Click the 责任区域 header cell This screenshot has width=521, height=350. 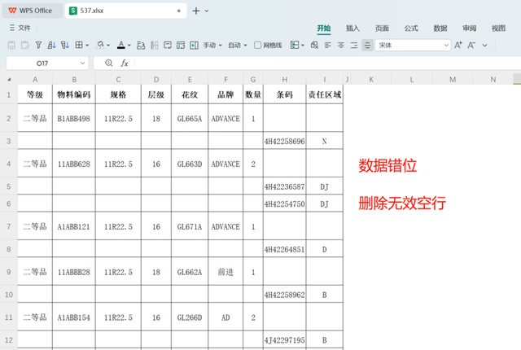[324, 94]
